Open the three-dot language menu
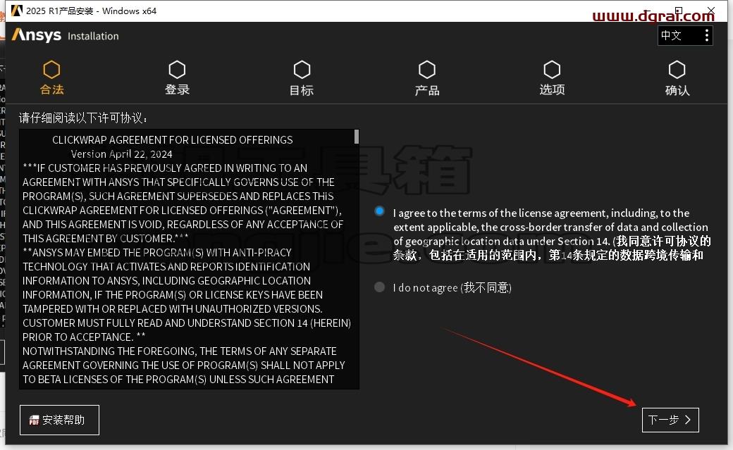The image size is (733, 450). 706,35
